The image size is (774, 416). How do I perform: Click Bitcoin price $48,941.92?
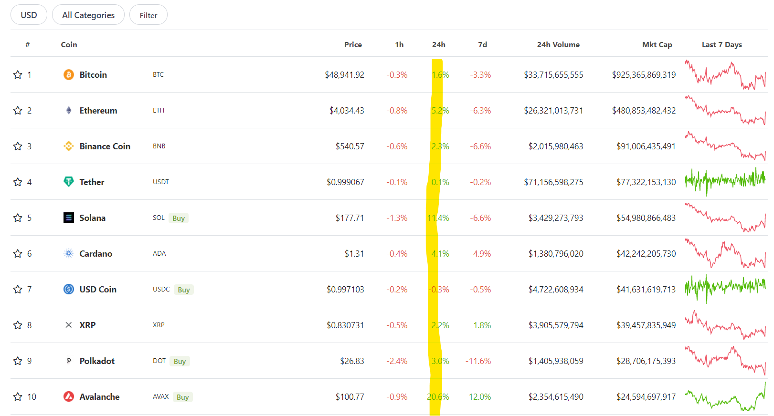(x=344, y=74)
